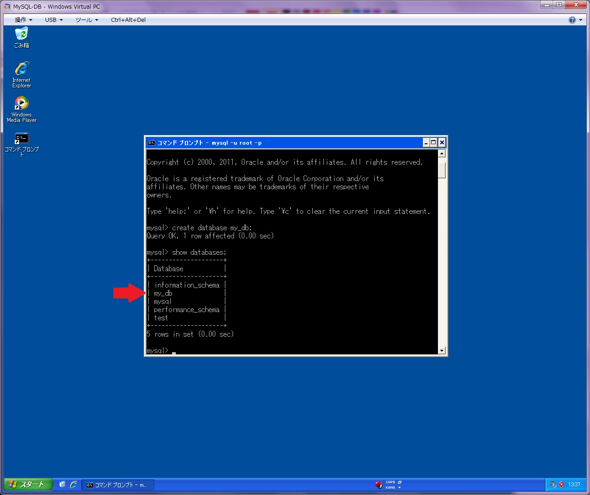Minimize the Windows Virtual PC window

click(546, 5)
